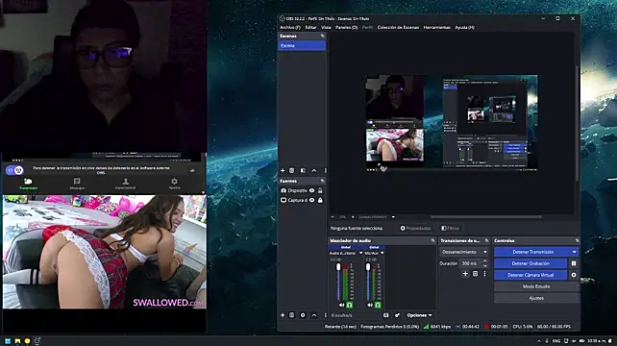Mute the Mic/Aux channel
Image resolution: width=617 pixels, height=346 pixels.
click(x=369, y=305)
